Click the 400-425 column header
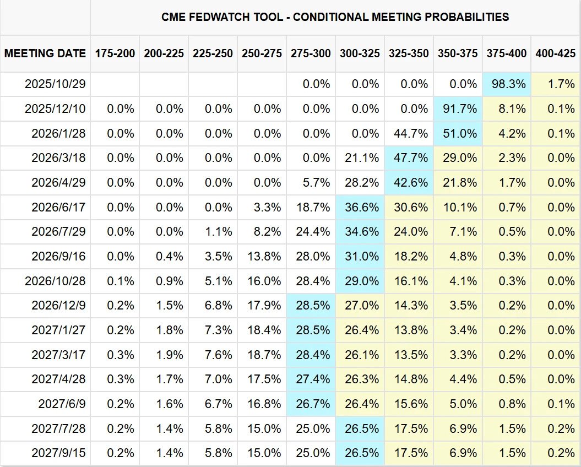Viewport: 581px width, 467px height. pos(555,53)
